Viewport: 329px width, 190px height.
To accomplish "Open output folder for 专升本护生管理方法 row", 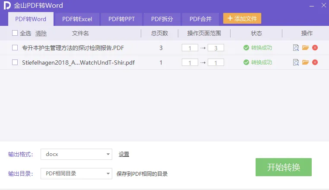I will (306, 48).
